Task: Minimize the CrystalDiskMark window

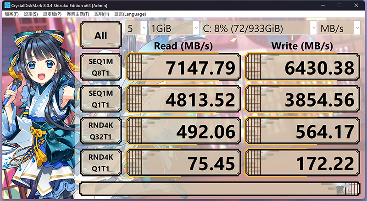Action: (323, 5)
